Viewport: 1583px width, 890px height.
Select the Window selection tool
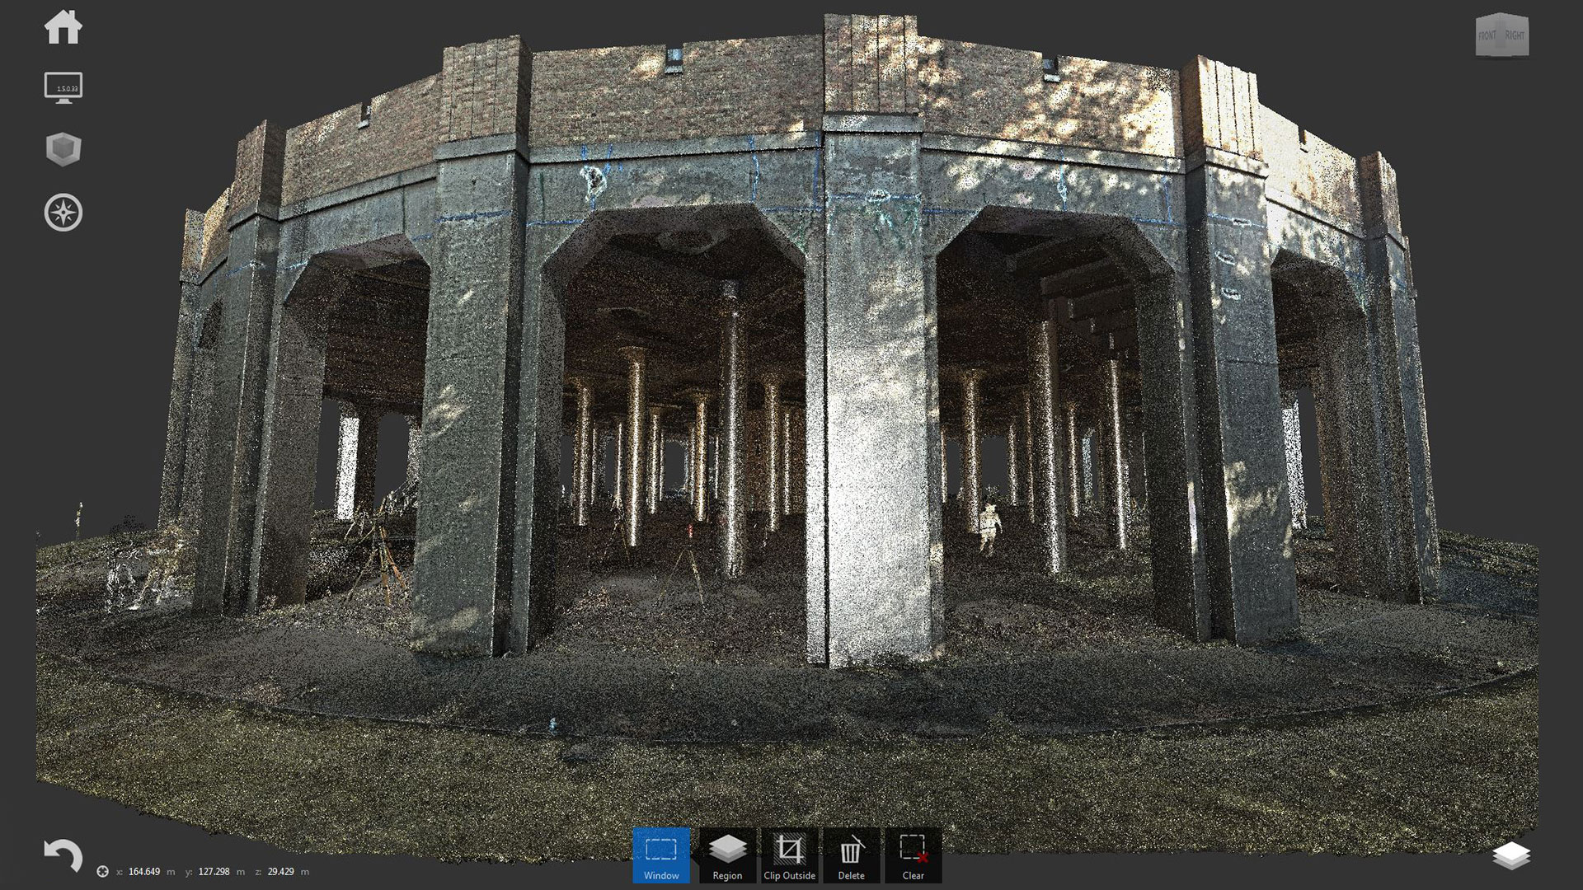coord(661,855)
